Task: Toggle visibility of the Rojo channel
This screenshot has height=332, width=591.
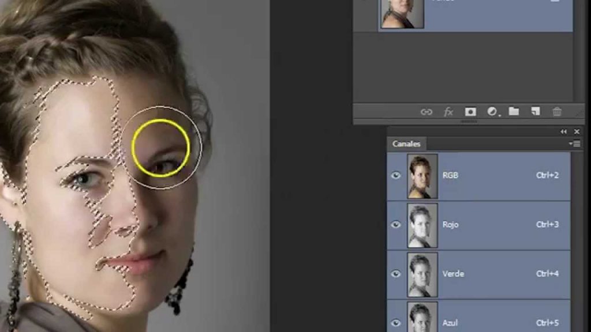Action: [396, 225]
